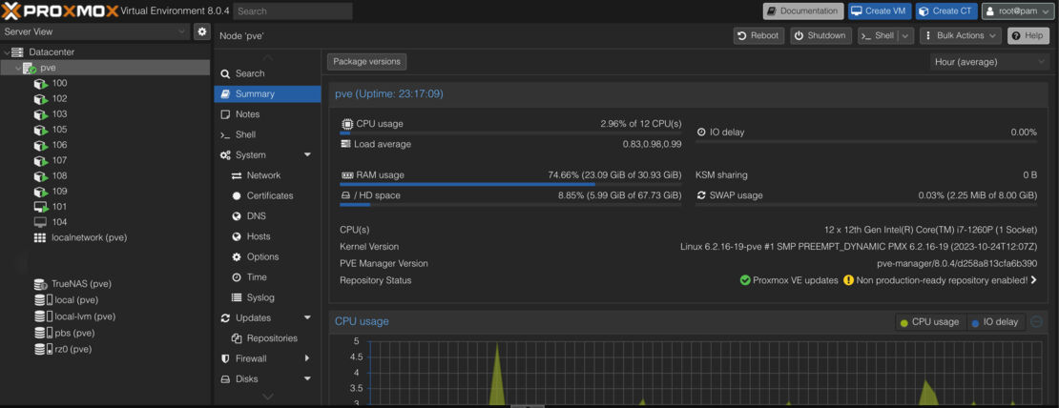Click the Certificates icon under System
Screen dimensions: 1059x408
(x=237, y=195)
